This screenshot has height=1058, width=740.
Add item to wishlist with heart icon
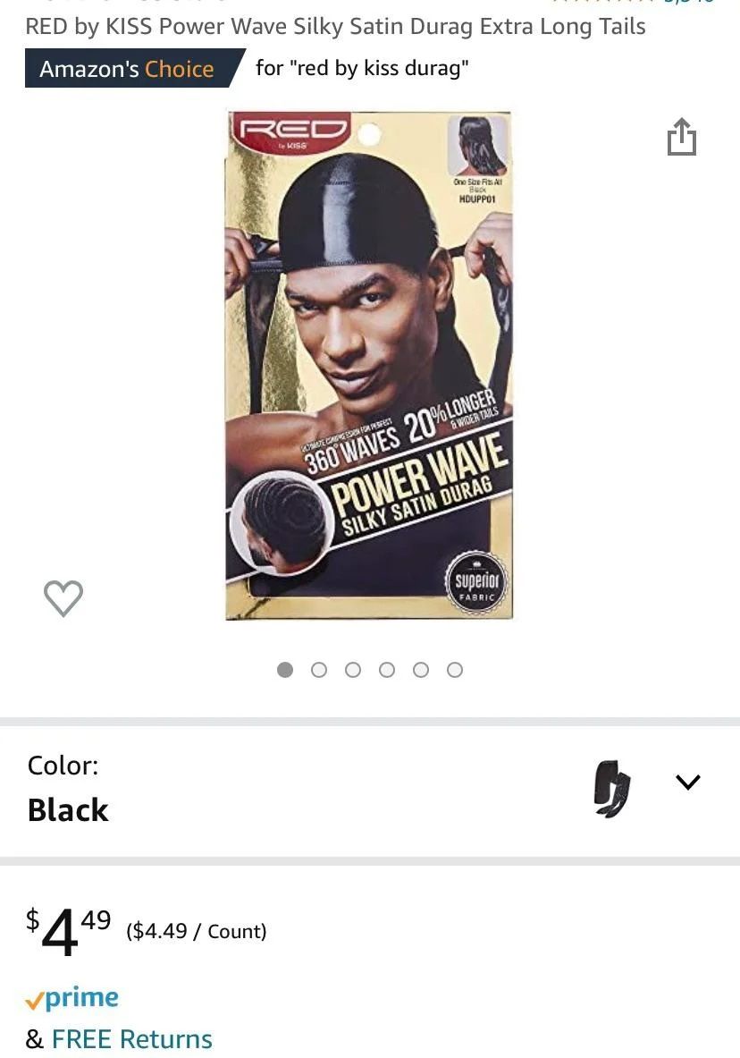(63, 597)
